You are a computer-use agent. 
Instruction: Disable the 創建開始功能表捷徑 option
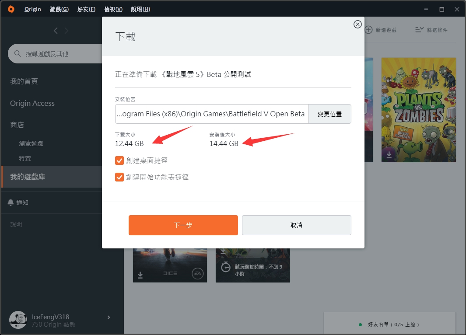119,177
